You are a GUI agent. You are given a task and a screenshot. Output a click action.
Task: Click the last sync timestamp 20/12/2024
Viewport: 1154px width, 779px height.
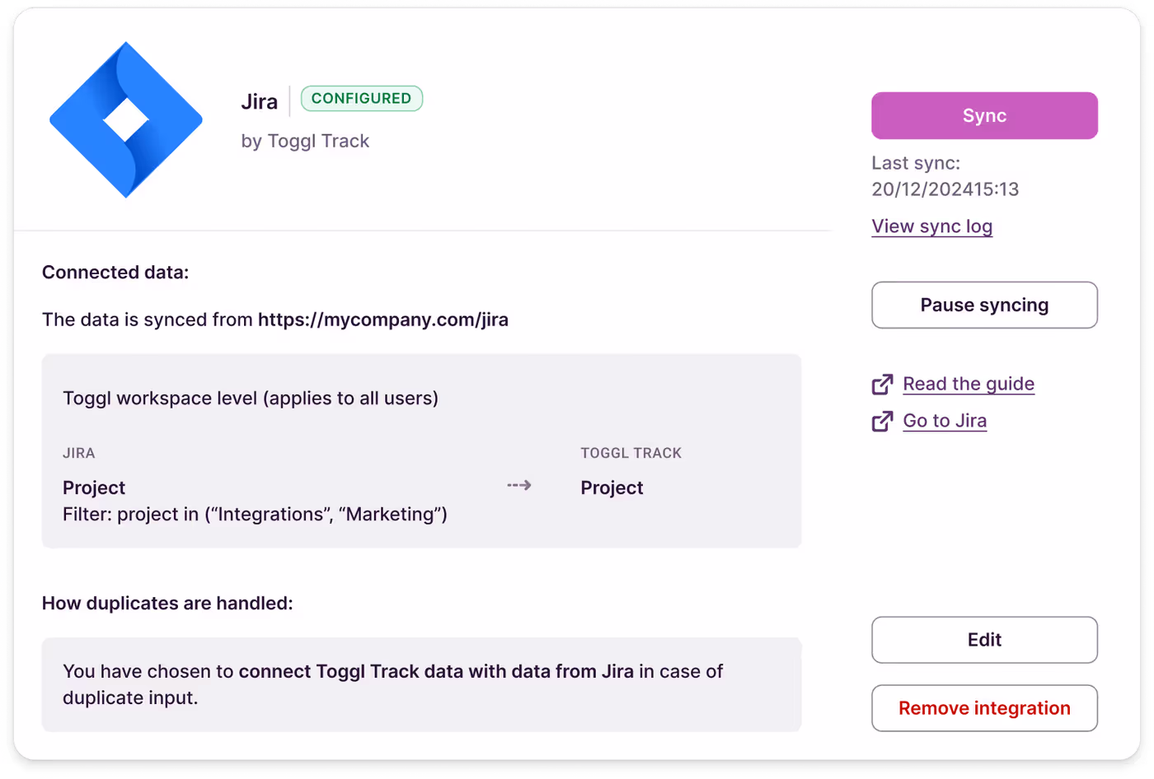945,189
